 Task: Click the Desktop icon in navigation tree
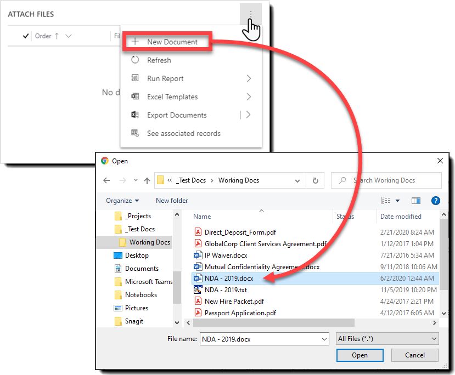118,255
